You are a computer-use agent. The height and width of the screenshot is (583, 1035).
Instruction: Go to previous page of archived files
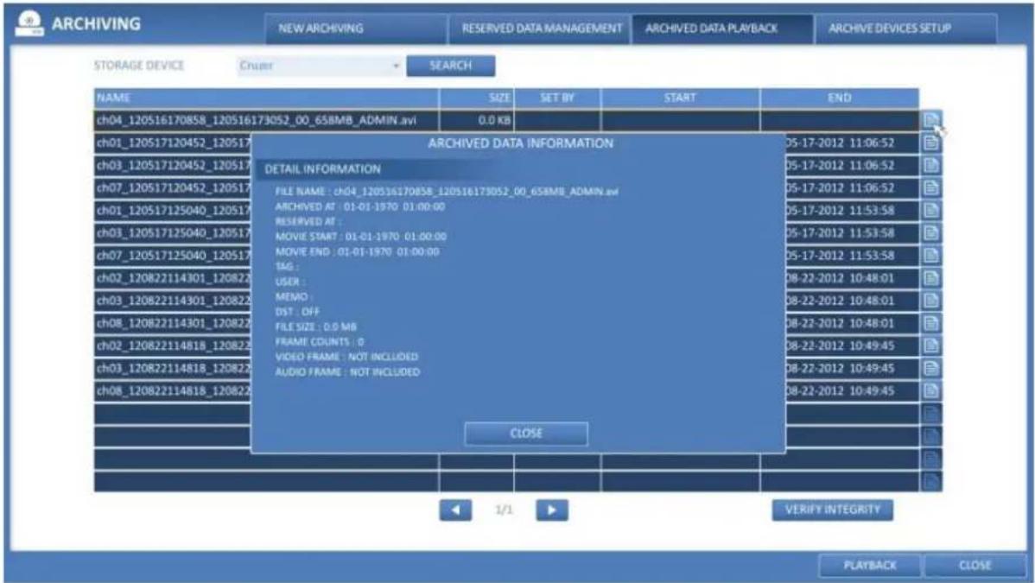click(455, 510)
